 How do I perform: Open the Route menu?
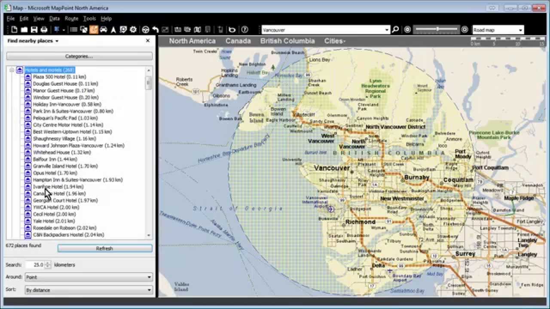coord(72,18)
